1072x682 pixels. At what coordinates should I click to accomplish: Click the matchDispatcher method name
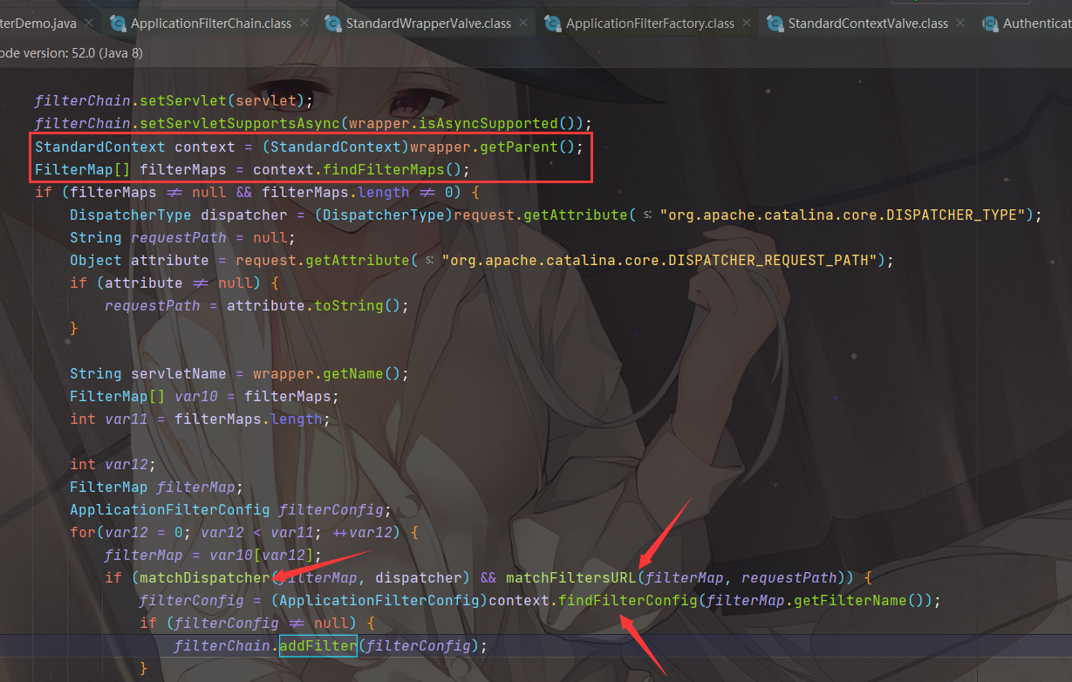[205, 577]
